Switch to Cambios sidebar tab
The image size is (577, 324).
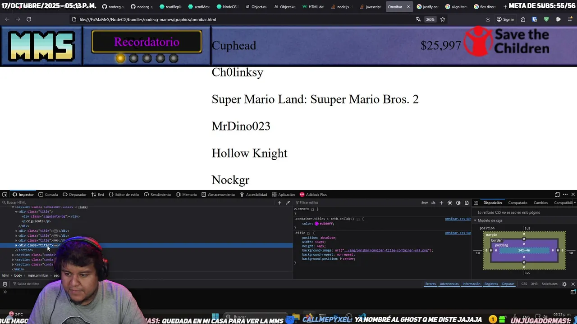(x=540, y=202)
